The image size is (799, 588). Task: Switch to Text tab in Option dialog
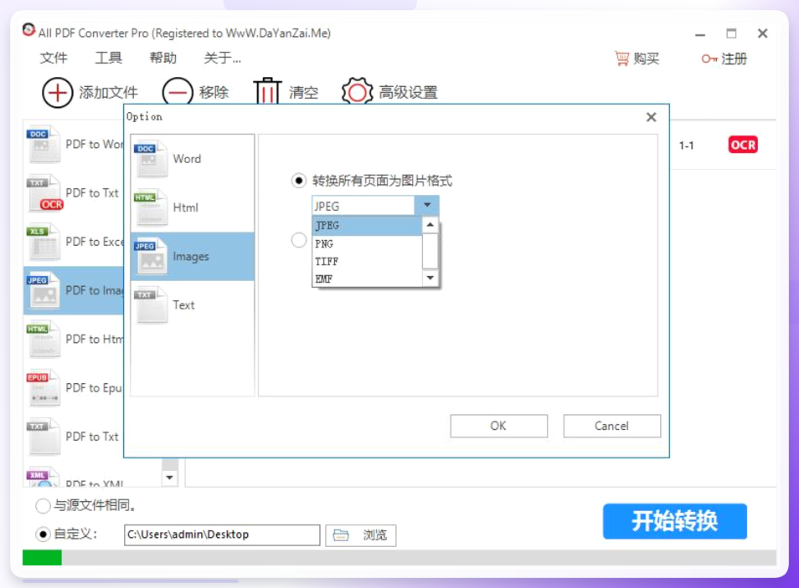point(193,305)
